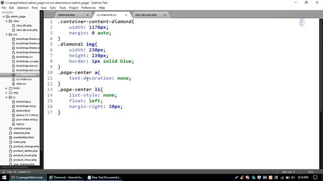
Task: Open product_change.php file
Action: coord(26,146)
